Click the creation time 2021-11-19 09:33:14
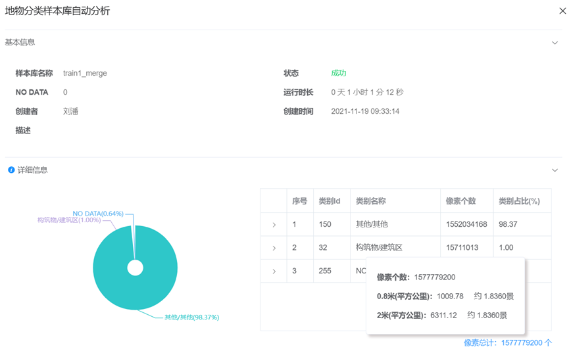The width and height of the screenshot is (569, 353). click(365, 111)
